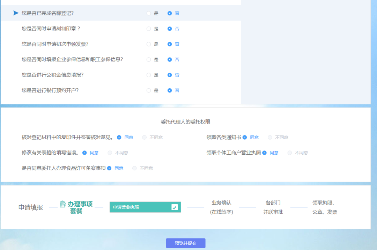Select 是 for 填报企业参保信息和职工参保信息

148,59
